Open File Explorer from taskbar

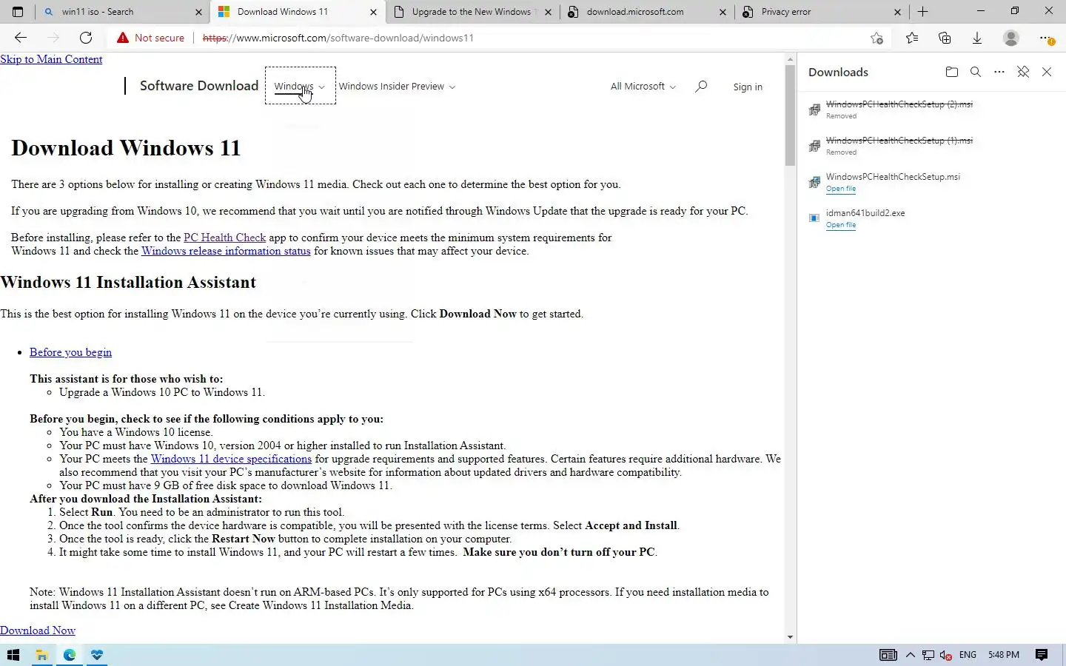coord(41,655)
